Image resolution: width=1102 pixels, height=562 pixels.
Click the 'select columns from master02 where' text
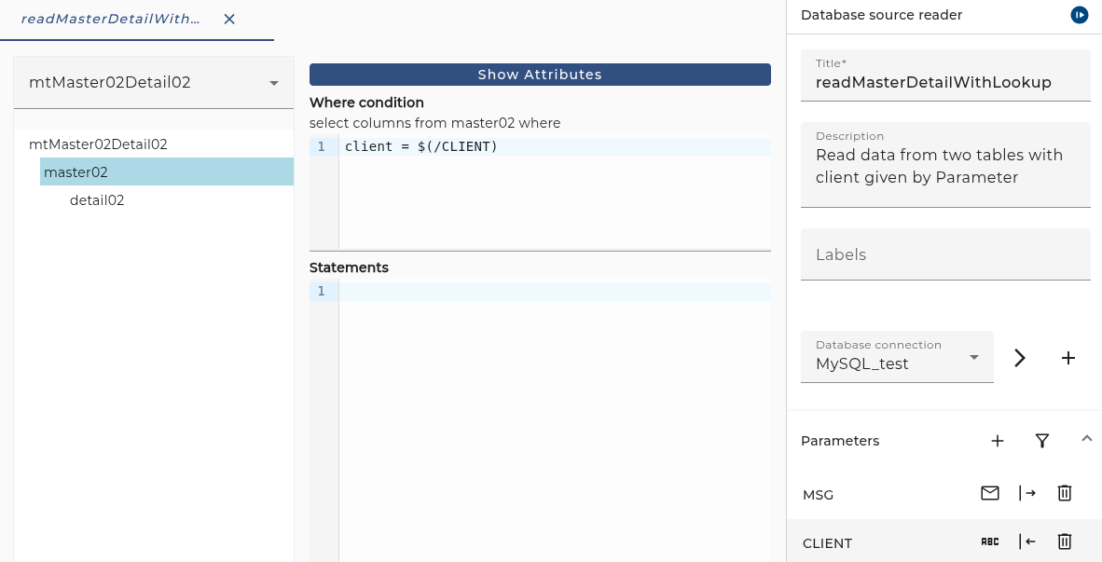[435, 123]
